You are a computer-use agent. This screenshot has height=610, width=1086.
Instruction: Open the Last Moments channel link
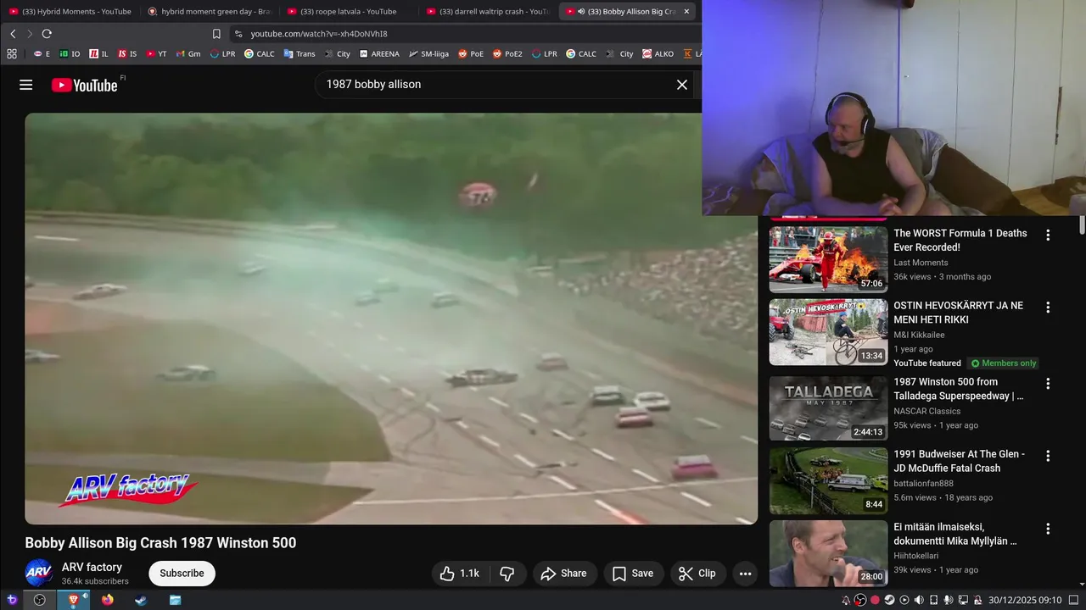tap(921, 263)
